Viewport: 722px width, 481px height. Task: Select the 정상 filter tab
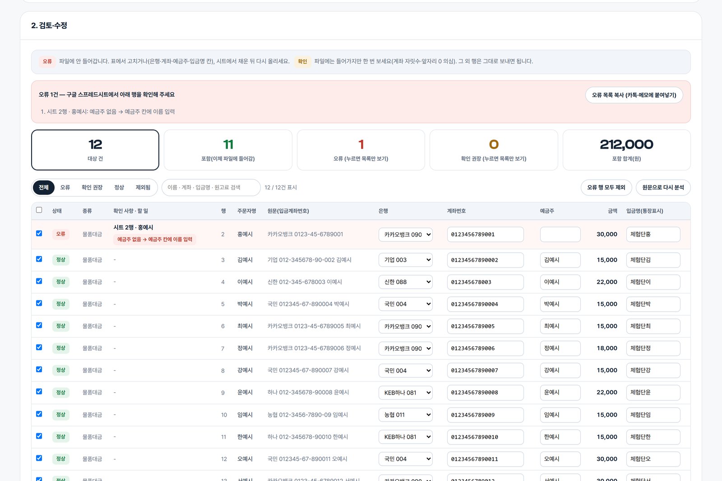click(x=119, y=187)
